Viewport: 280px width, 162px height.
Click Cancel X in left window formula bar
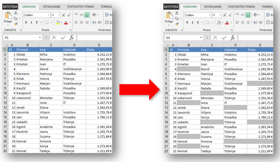[54, 38]
